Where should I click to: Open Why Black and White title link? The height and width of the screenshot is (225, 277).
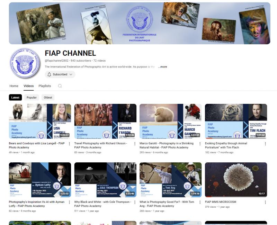coord(102,204)
